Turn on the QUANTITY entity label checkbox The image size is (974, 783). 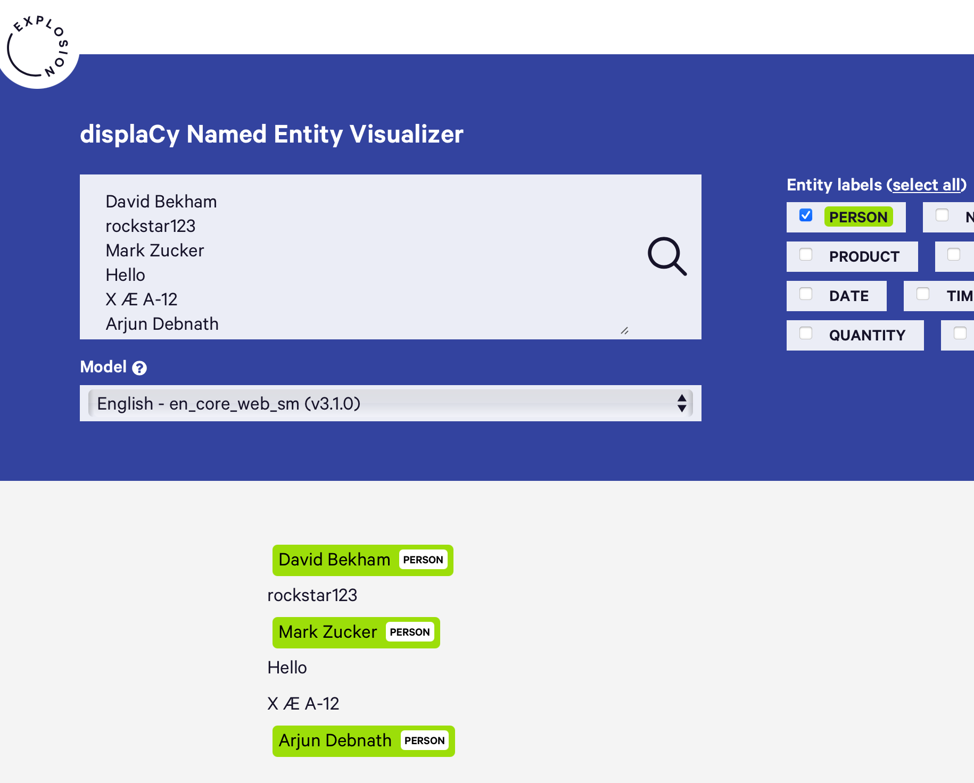(x=806, y=333)
